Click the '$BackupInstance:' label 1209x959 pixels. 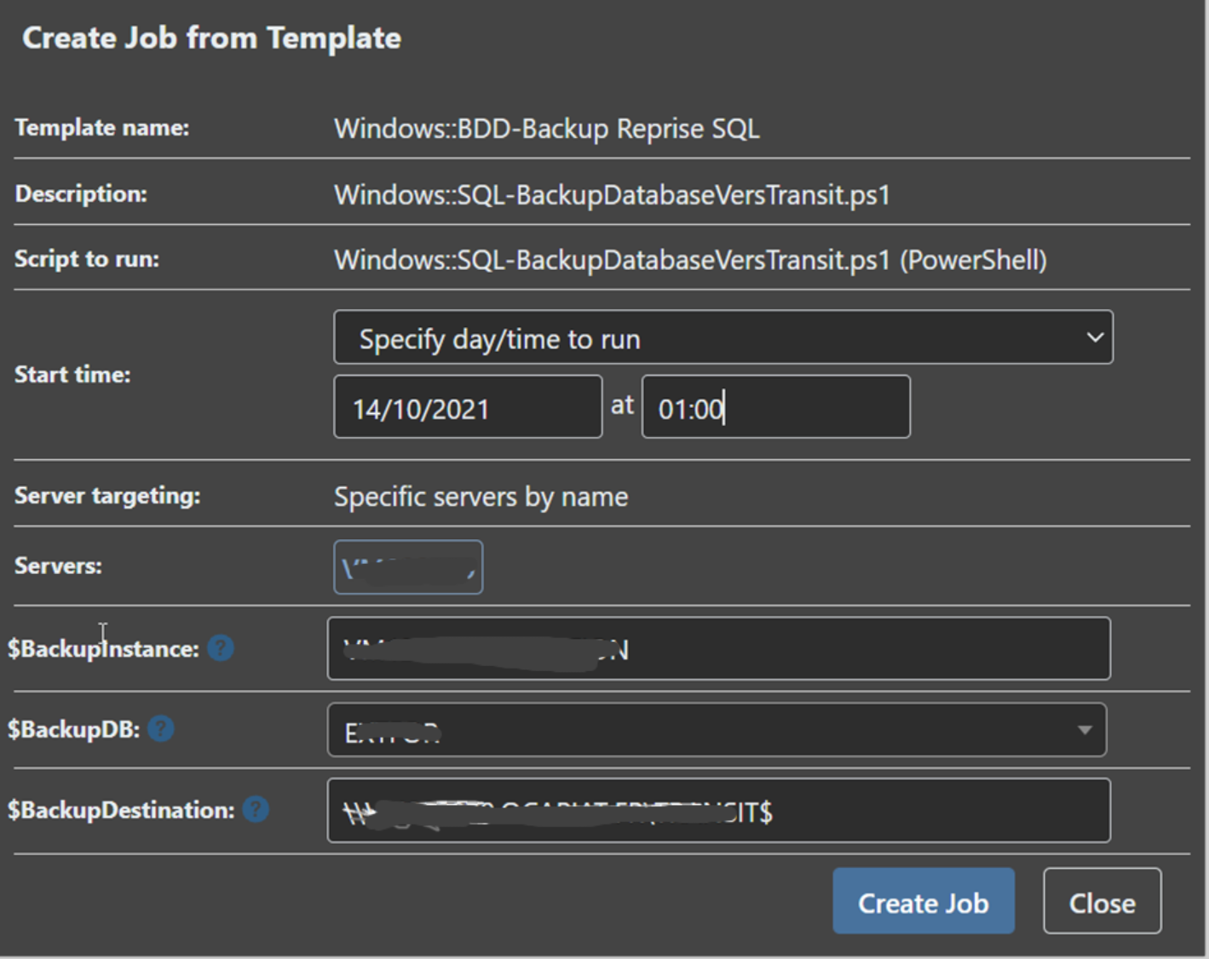pyautogui.click(x=103, y=649)
